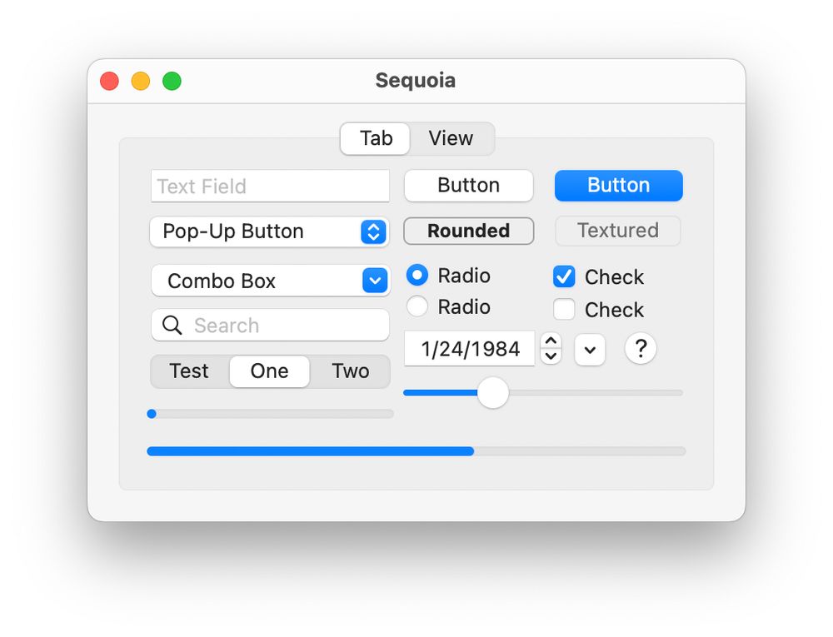This screenshot has height=637, width=833.
Task: Enable the unchecked Check box
Action: tap(564, 309)
